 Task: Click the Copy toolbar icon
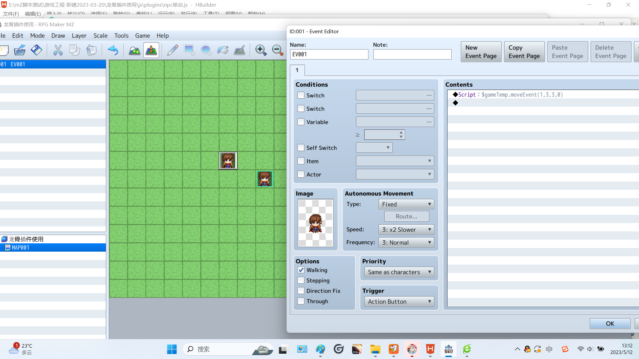[75, 50]
